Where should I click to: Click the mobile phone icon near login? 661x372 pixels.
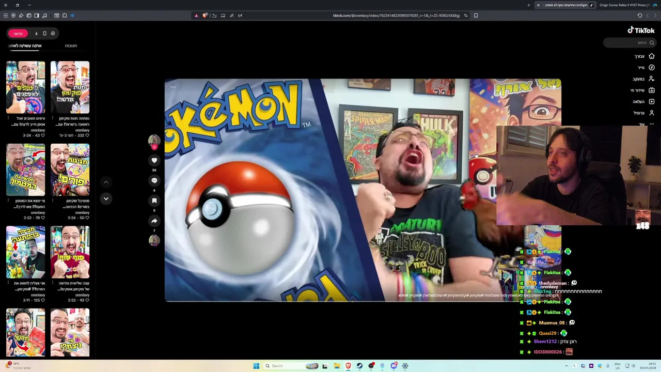click(44, 34)
